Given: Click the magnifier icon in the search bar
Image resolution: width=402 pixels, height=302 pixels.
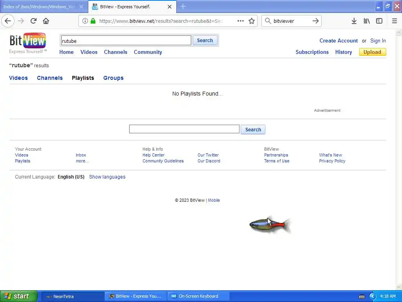Looking at the screenshot, I should pos(268,21).
